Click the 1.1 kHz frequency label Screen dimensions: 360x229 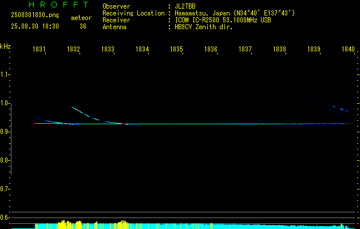pos(5,74)
